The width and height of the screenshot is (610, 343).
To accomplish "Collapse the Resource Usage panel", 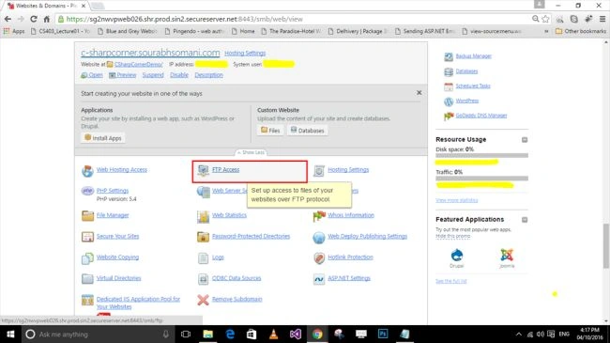I will pos(525,139).
